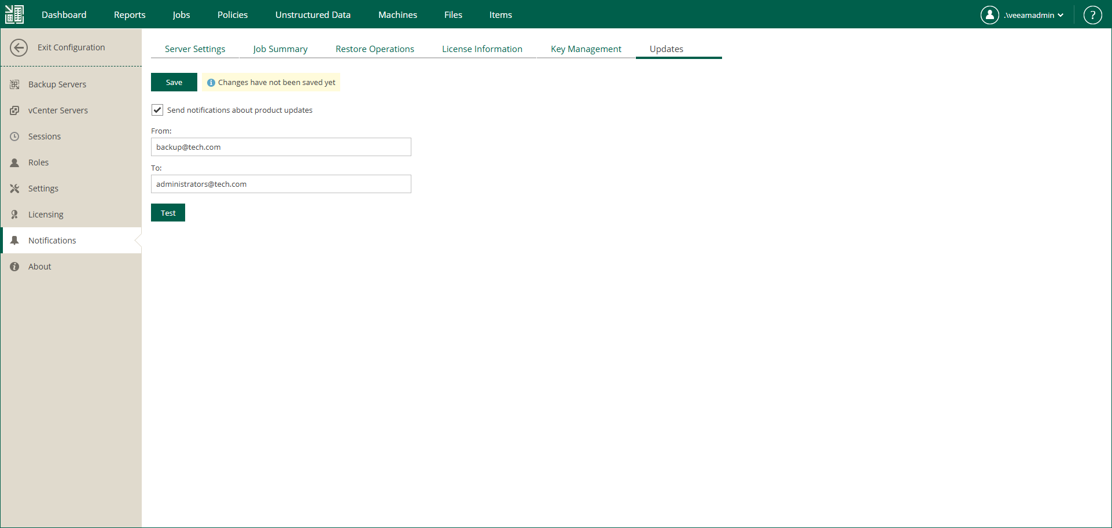1112x528 pixels.
Task: Open Roles in sidebar
Action: [71, 163]
